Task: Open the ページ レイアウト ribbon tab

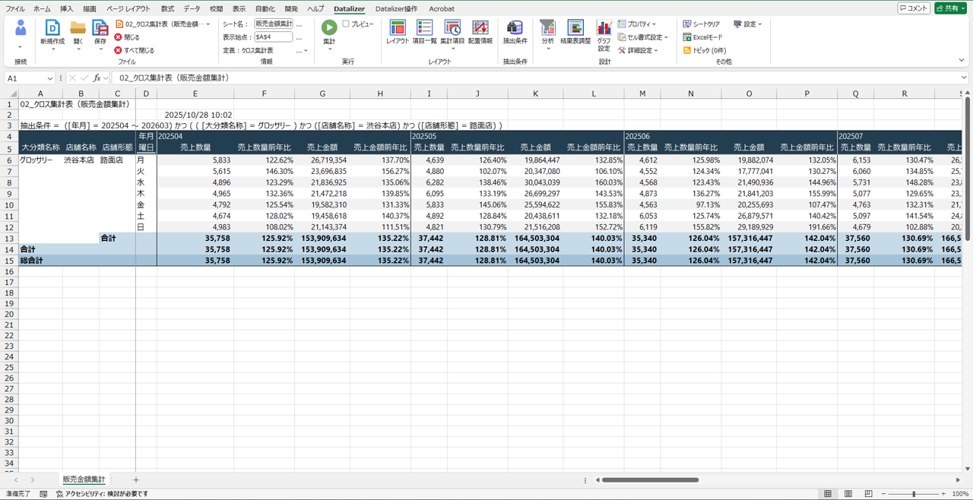Action: [x=128, y=9]
